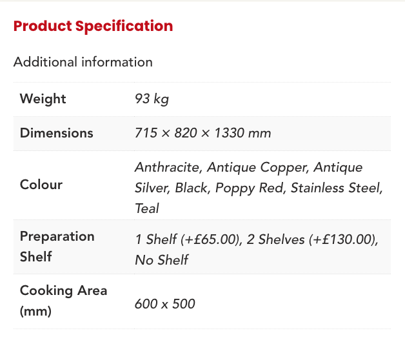Image resolution: width=405 pixels, height=364 pixels.
Task: Click the Teal colour option text
Action: pyautogui.click(x=146, y=208)
